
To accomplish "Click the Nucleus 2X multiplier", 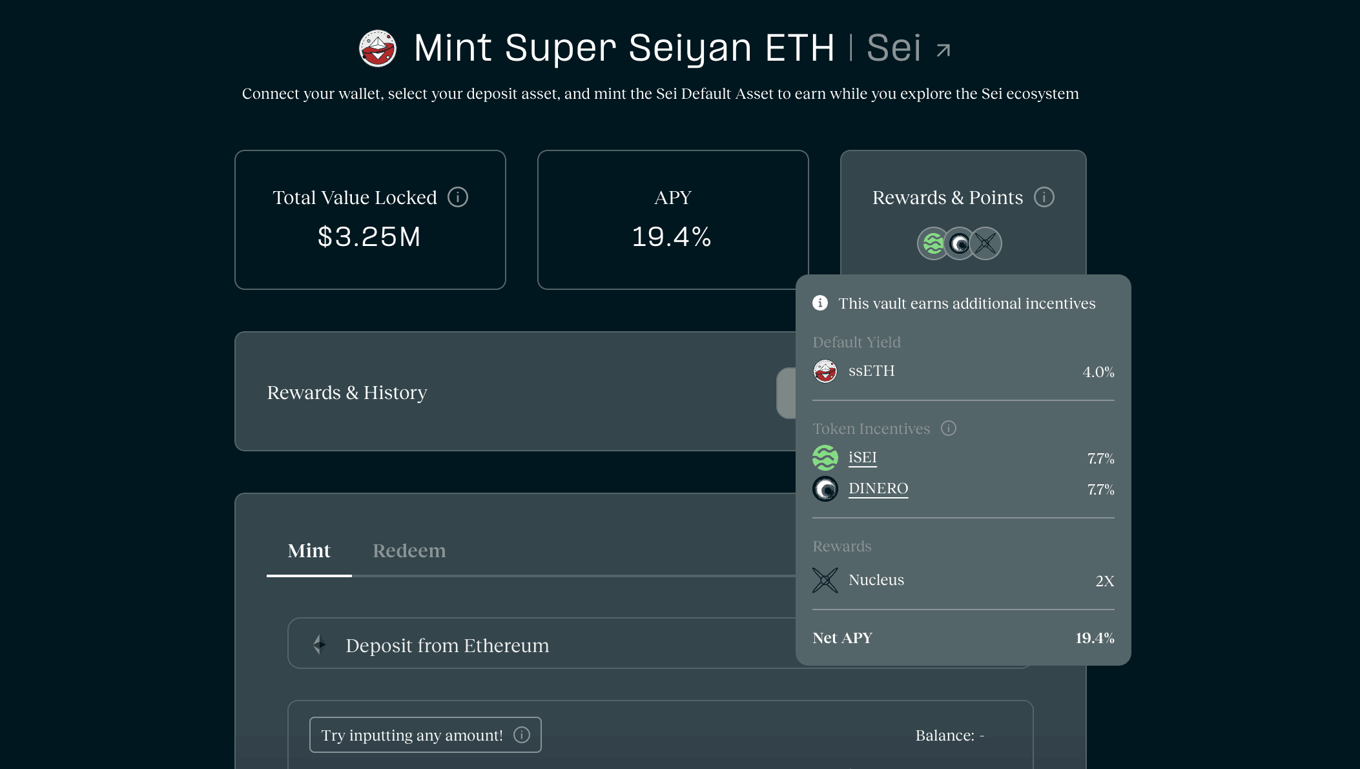I will tap(1105, 581).
